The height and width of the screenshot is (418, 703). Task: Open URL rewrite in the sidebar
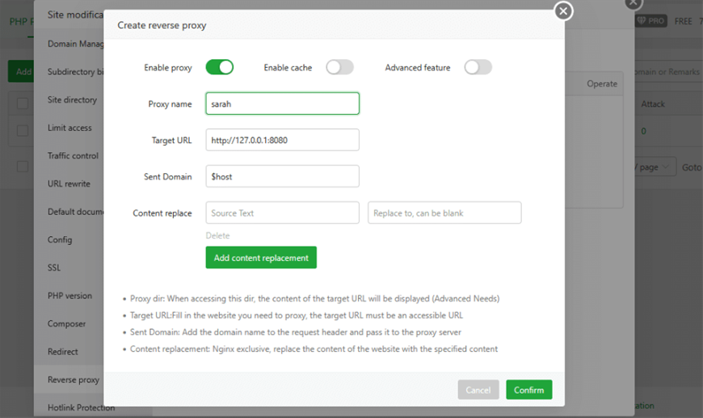pyautogui.click(x=69, y=184)
